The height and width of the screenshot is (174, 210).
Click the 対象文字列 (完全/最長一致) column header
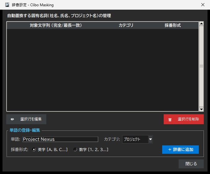tap(56, 25)
